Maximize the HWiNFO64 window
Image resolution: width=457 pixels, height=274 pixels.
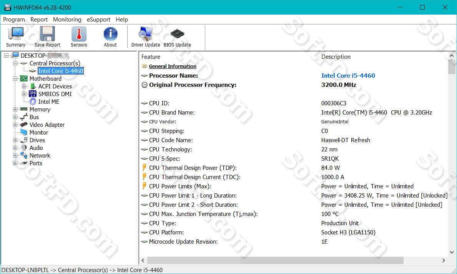pos(422,7)
